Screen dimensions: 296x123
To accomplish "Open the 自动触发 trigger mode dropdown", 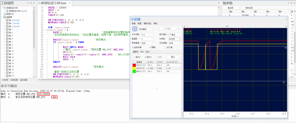I will (x=146, y=29).
